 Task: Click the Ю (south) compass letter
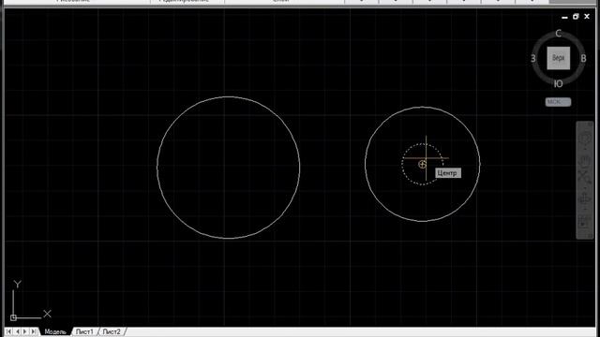tap(559, 84)
